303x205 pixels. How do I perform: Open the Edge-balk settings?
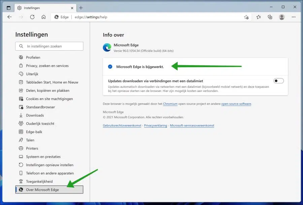(x=49, y=132)
